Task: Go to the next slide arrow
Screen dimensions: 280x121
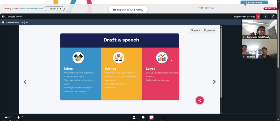Action: click(x=214, y=82)
